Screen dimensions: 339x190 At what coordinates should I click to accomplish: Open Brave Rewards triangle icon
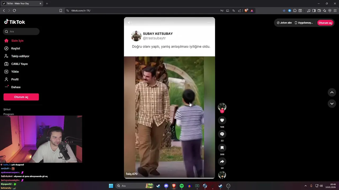coord(252,11)
